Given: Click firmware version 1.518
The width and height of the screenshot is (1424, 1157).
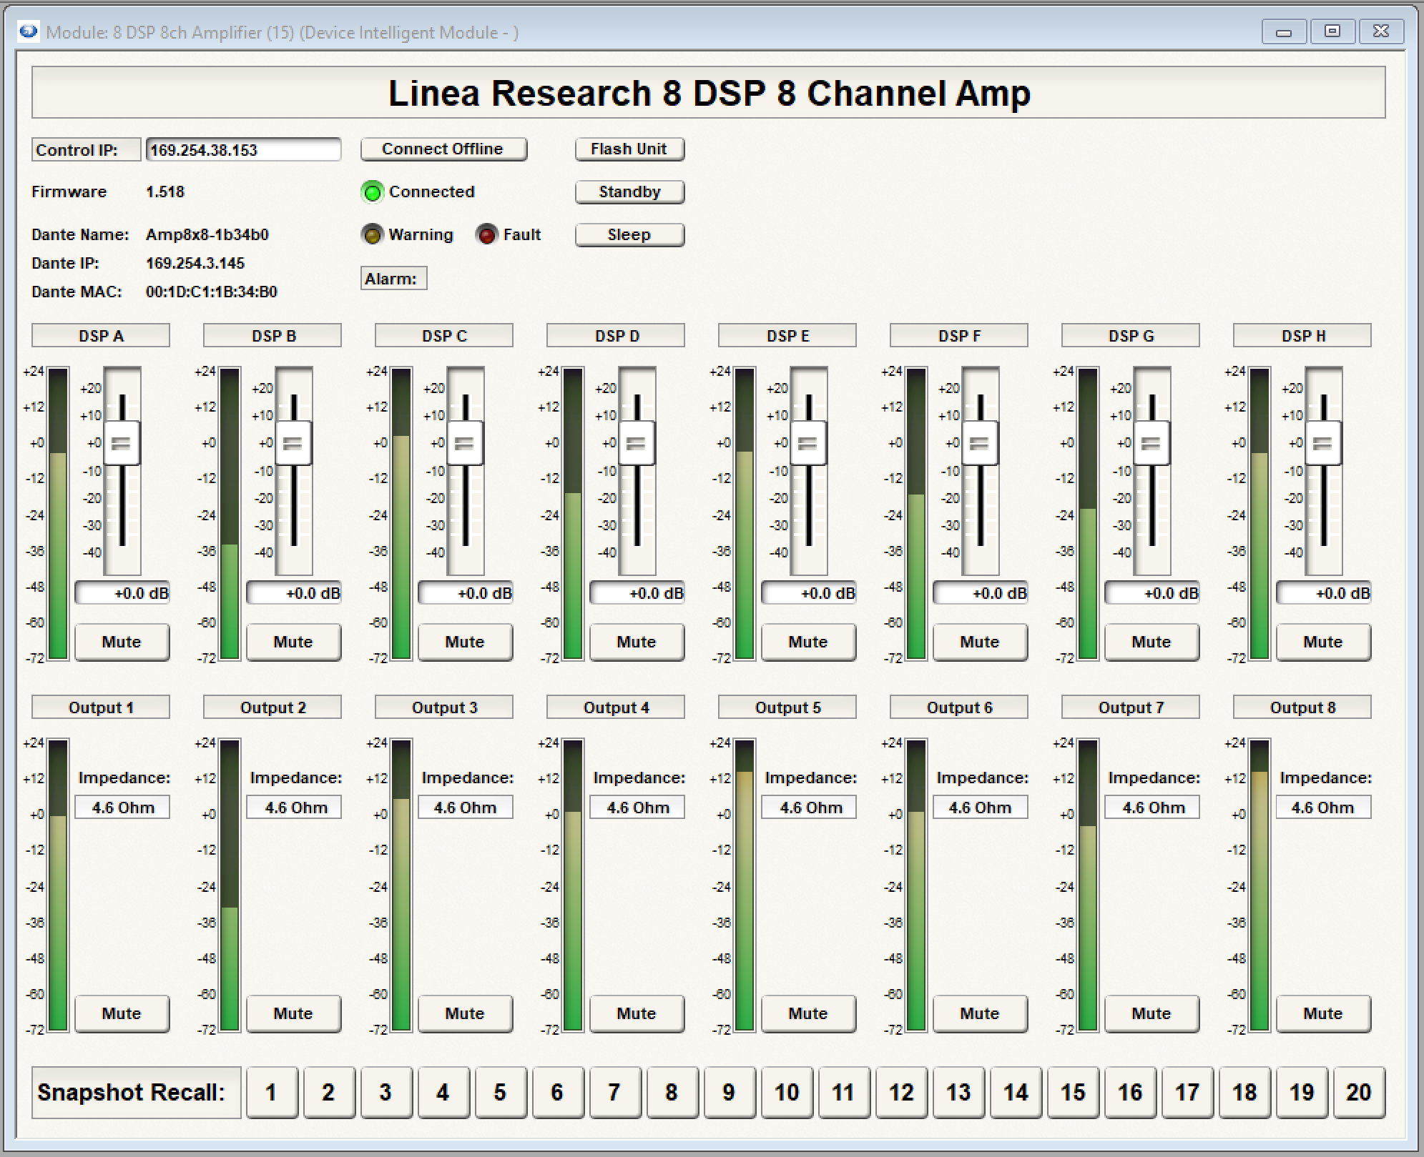Looking at the screenshot, I should 165,192.
